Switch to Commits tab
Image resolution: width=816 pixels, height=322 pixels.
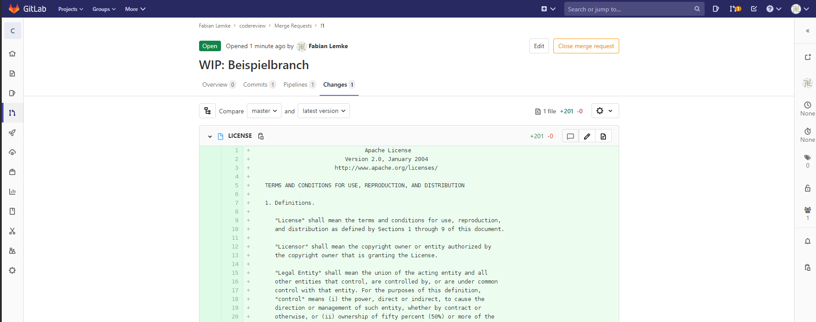click(x=259, y=84)
